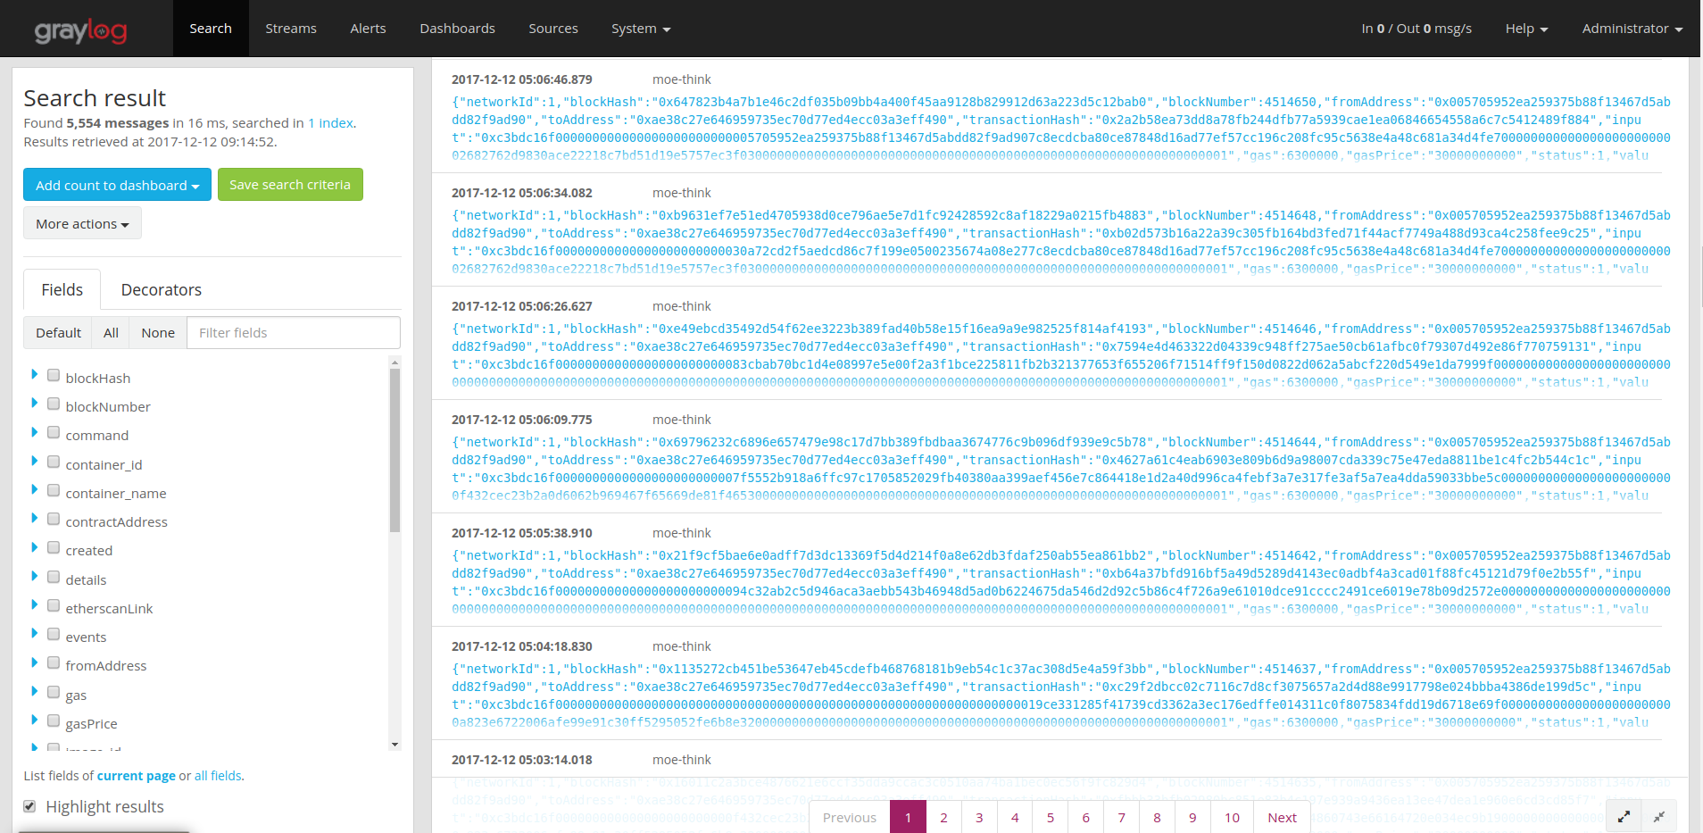Image resolution: width=1703 pixels, height=833 pixels.
Task: Expand the blockHash field triangle
Action: click(x=34, y=375)
